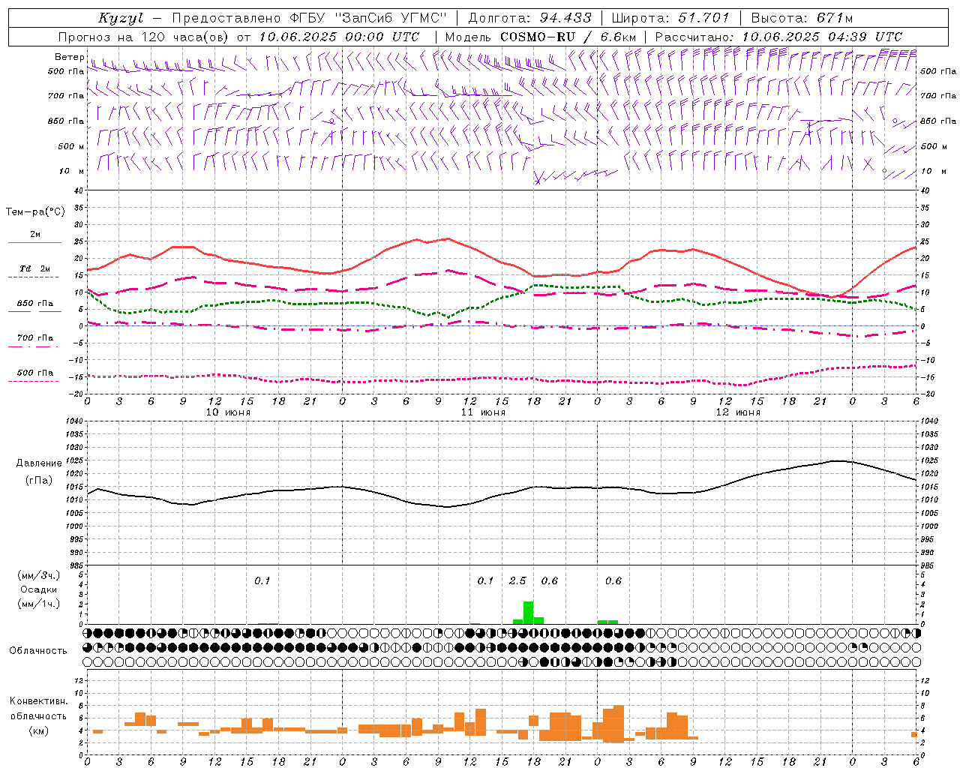Click the "850 гПа" temperature legend label
Screen dimensions: 960x768
click(x=34, y=304)
